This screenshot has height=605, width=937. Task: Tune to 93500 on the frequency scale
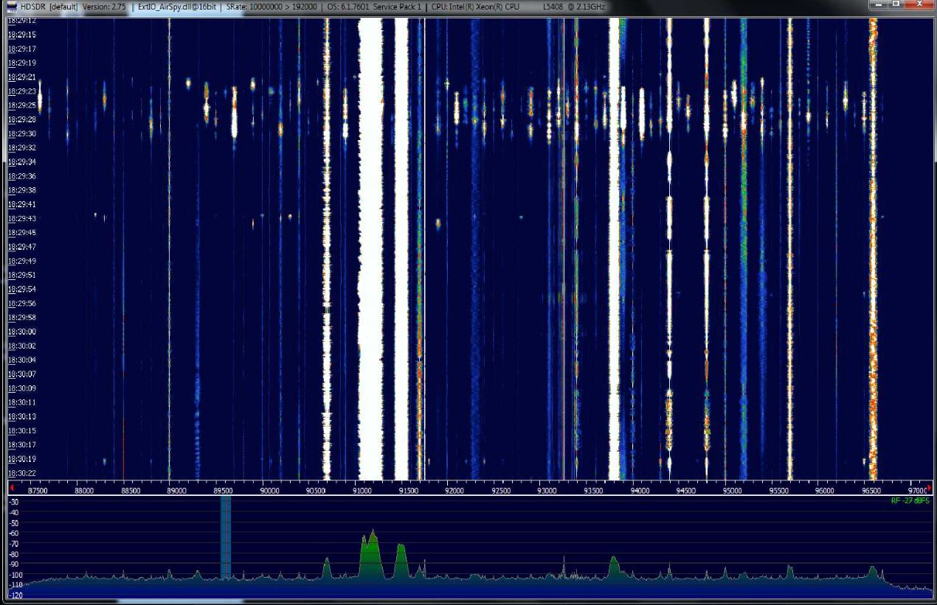coord(594,490)
